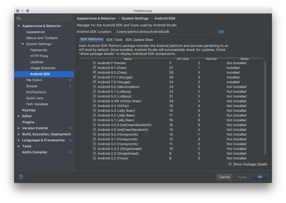Click the search magnifier icon in sidebar
The image size is (286, 203).
(19, 18)
